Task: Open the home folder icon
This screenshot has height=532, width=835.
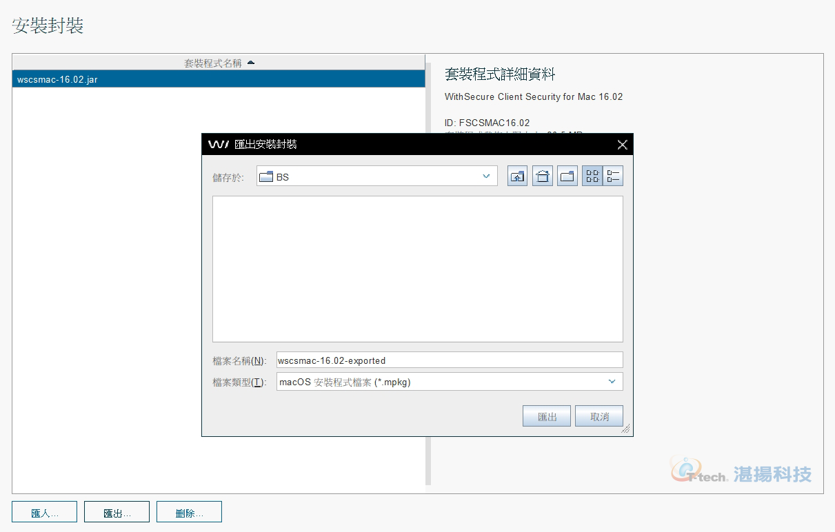Action: click(543, 176)
